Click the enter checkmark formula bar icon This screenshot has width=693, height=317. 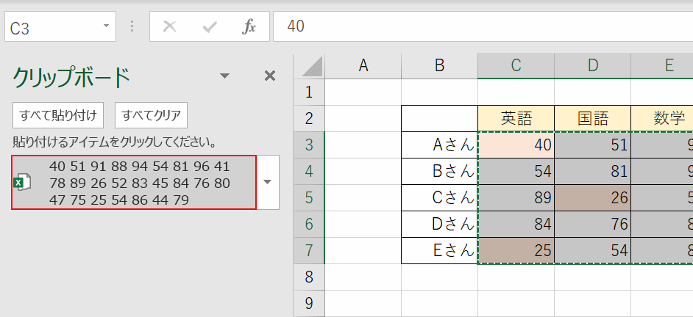[210, 27]
